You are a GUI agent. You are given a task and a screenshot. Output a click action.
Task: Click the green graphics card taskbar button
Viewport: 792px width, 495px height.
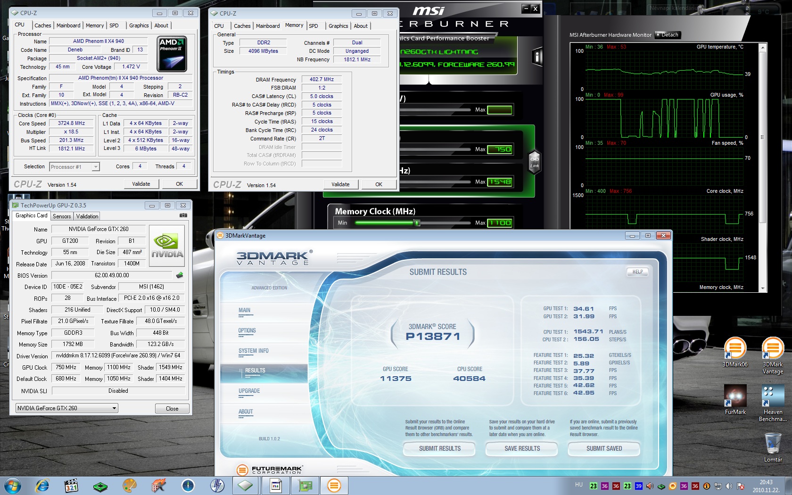[x=305, y=486]
